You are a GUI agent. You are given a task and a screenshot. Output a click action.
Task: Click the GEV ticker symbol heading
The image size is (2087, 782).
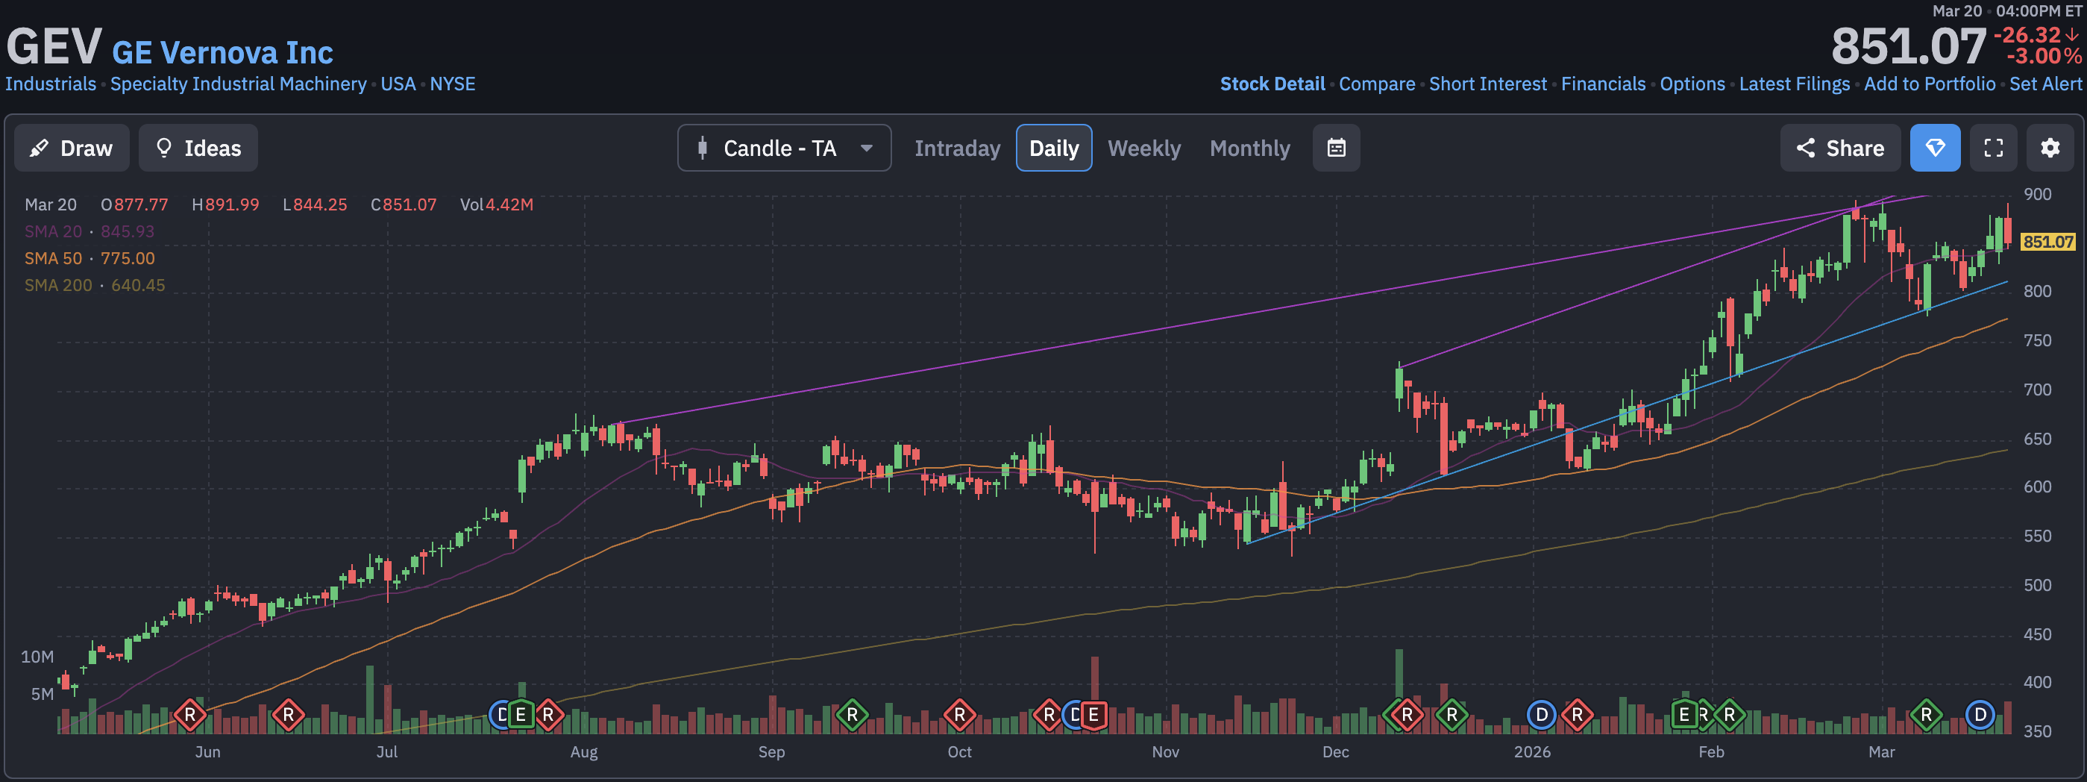coord(54,46)
